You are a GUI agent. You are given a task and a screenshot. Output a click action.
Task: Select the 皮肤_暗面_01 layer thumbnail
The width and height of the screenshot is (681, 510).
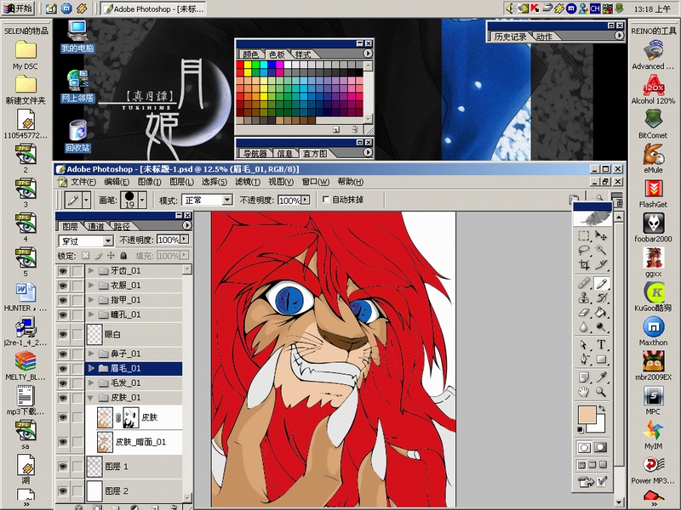[x=106, y=442]
